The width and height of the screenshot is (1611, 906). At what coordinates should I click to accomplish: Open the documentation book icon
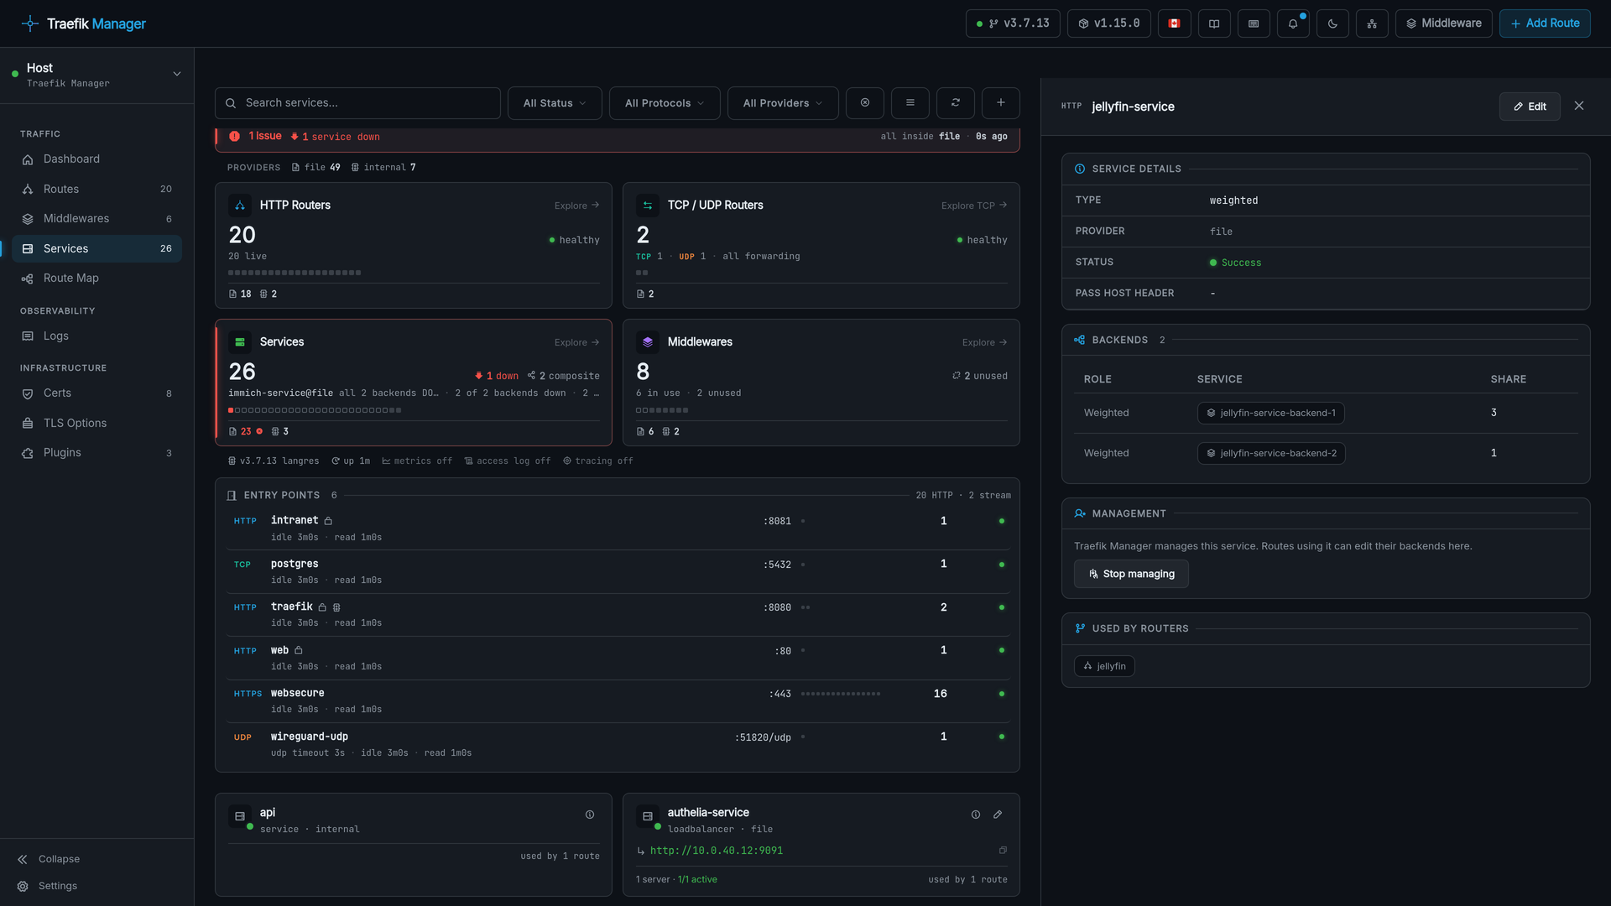click(1214, 23)
